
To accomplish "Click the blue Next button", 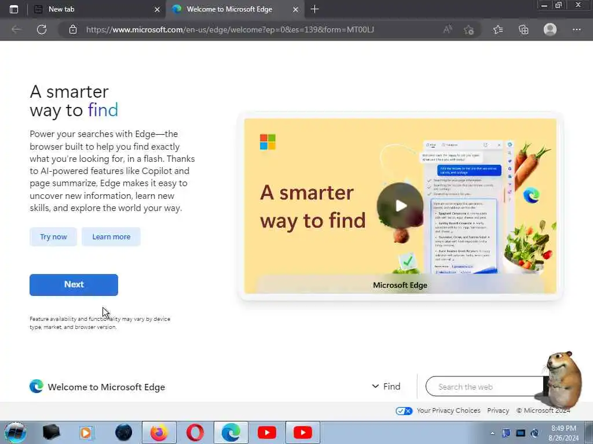I will click(x=74, y=284).
